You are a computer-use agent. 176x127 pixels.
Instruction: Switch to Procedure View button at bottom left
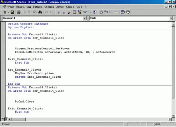pyautogui.click(x=2, y=119)
